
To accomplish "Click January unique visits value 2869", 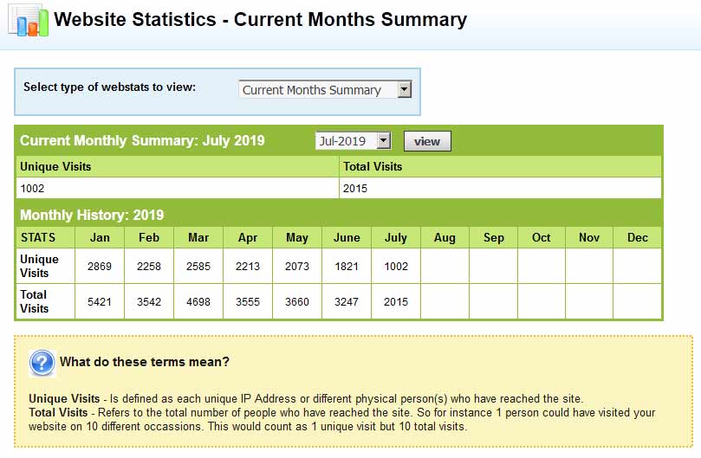I will tap(100, 267).
